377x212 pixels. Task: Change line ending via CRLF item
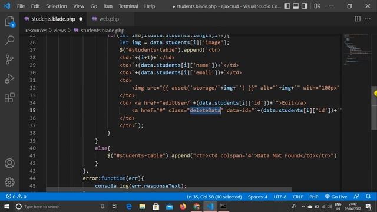(x=297, y=197)
